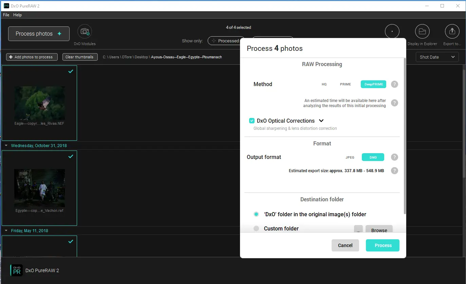Select the 'DxO' folder in original image folder option
Viewport: 466px width, 284px height.
coord(256,214)
